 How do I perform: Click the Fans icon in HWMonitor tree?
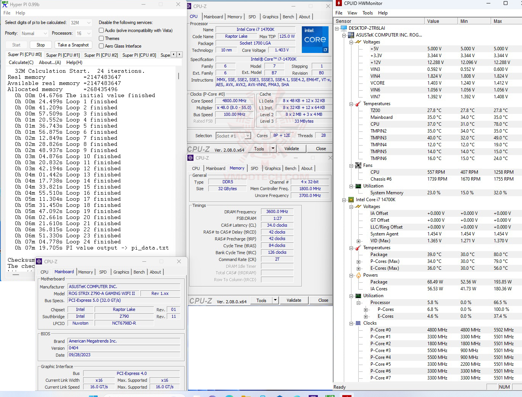coord(358,165)
